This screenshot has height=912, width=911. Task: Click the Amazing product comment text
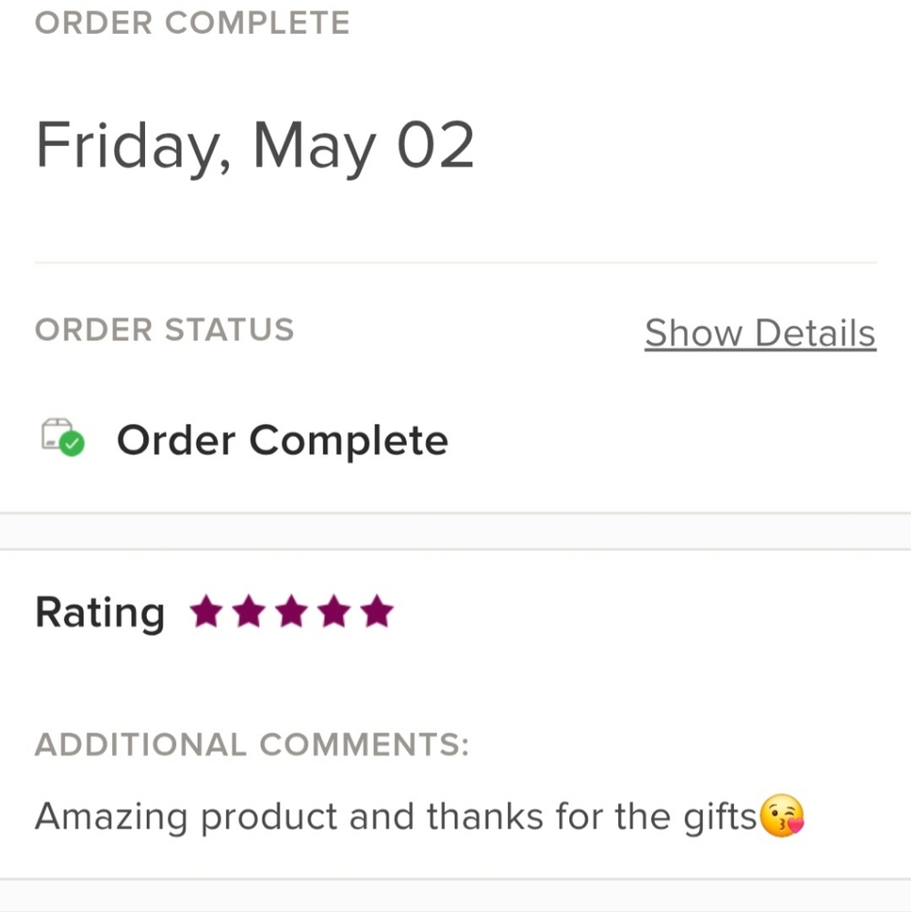point(396,816)
